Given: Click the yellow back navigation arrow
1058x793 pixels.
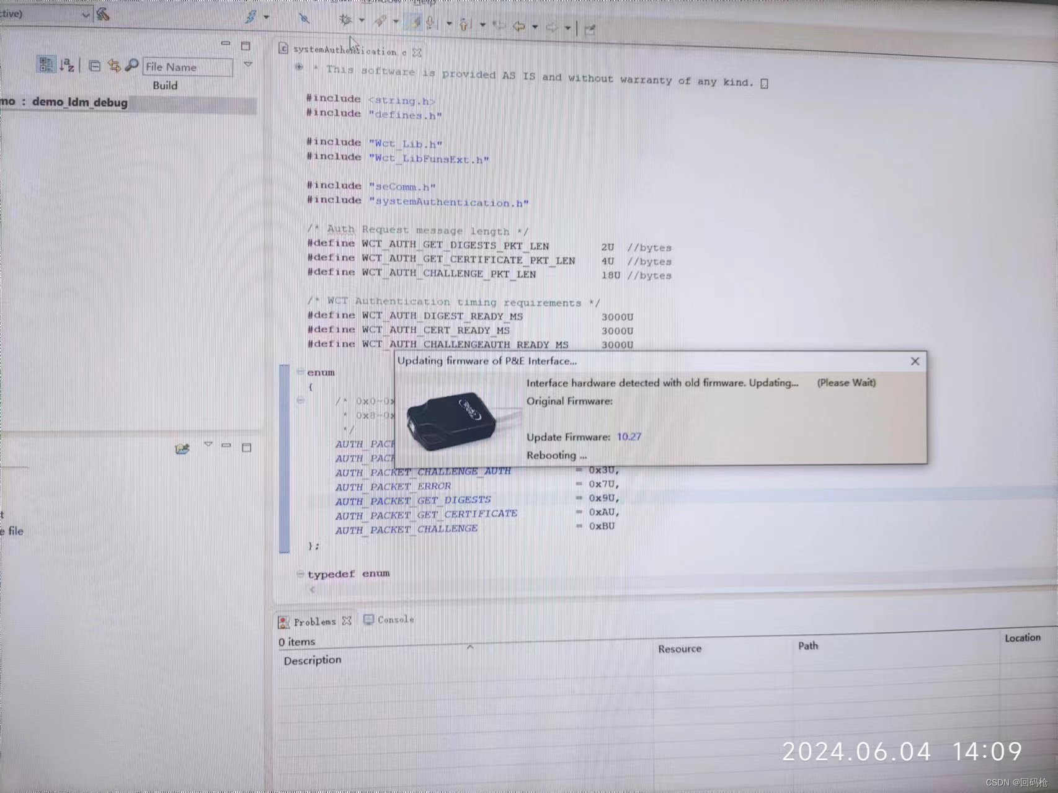Looking at the screenshot, I should coord(518,27).
